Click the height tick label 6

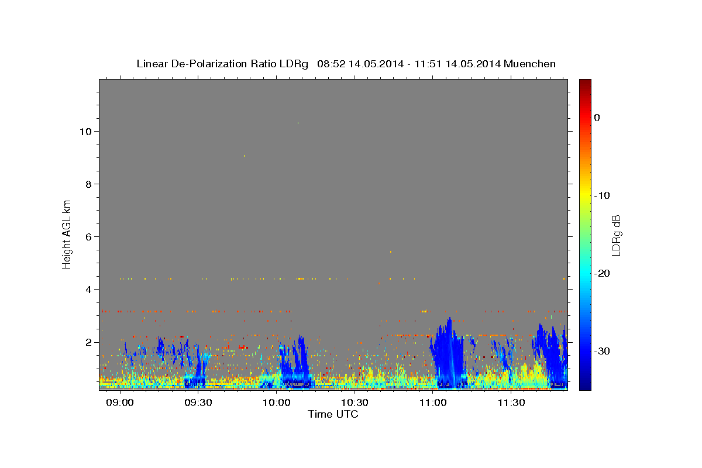pyautogui.click(x=89, y=237)
